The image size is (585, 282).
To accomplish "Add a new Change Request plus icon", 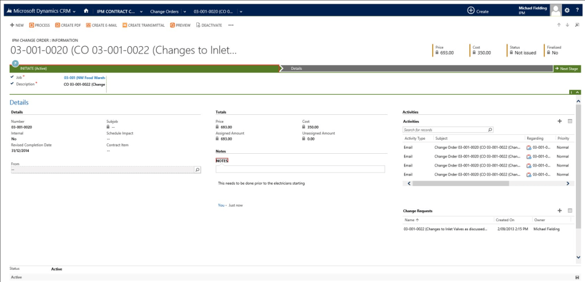I will (559, 210).
